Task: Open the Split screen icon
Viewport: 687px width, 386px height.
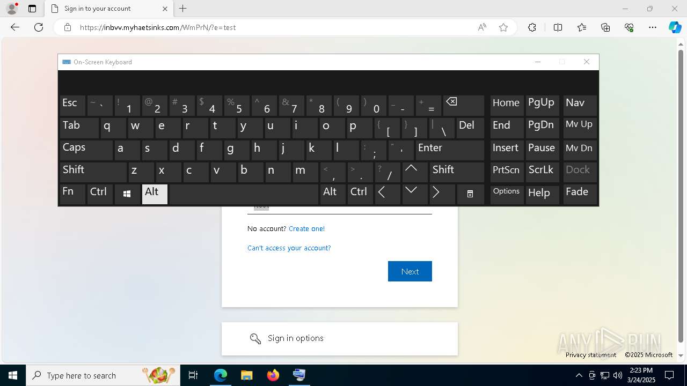Action: (558, 27)
